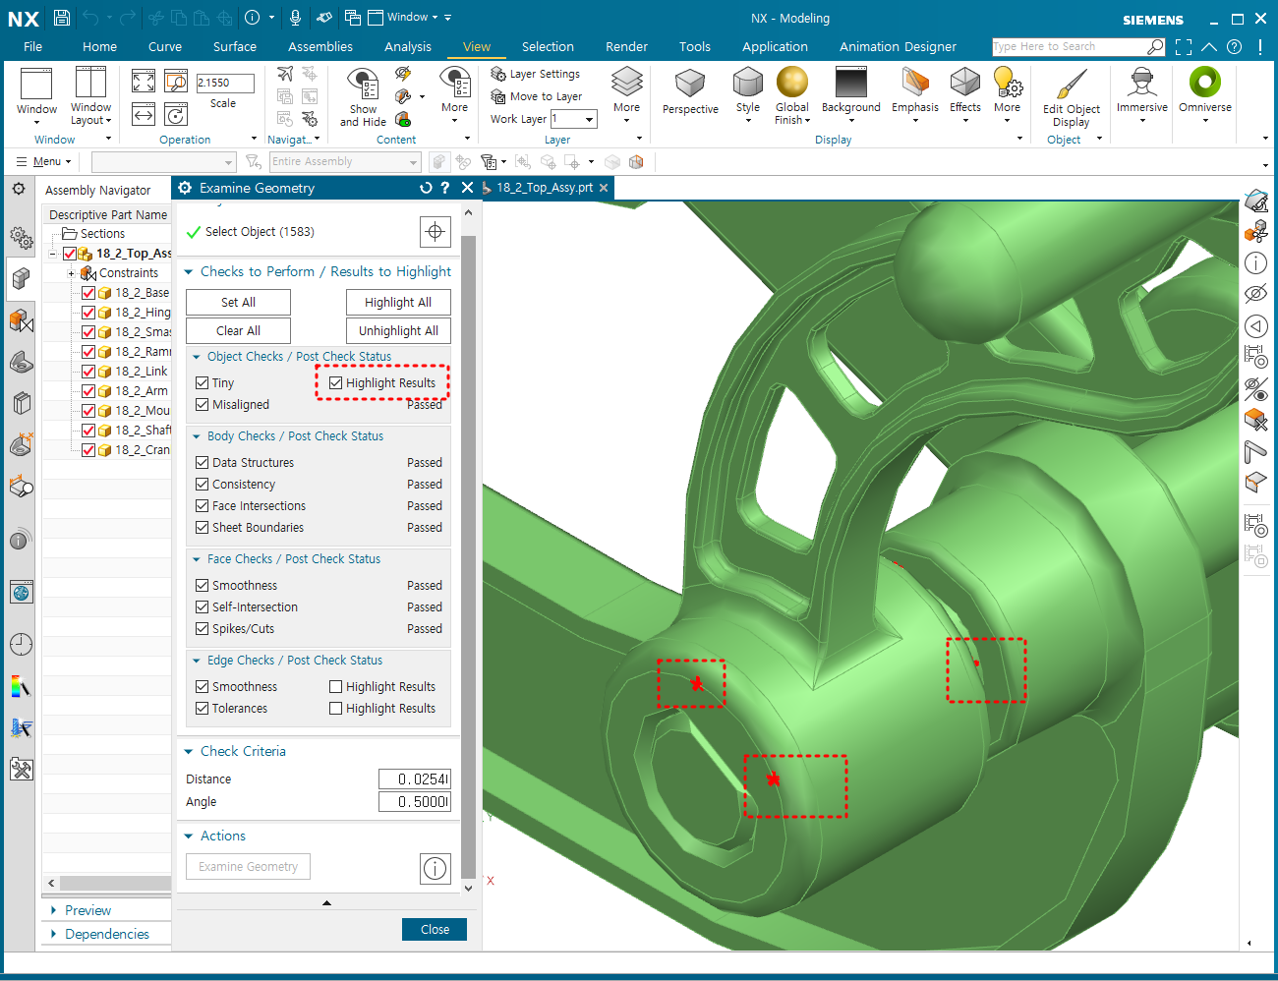Click the Window ribbon icon
Viewport: 1278px width, 981px height.
tap(36, 84)
